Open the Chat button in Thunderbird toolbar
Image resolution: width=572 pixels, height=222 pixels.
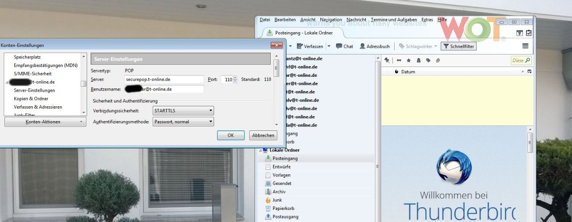point(344,46)
